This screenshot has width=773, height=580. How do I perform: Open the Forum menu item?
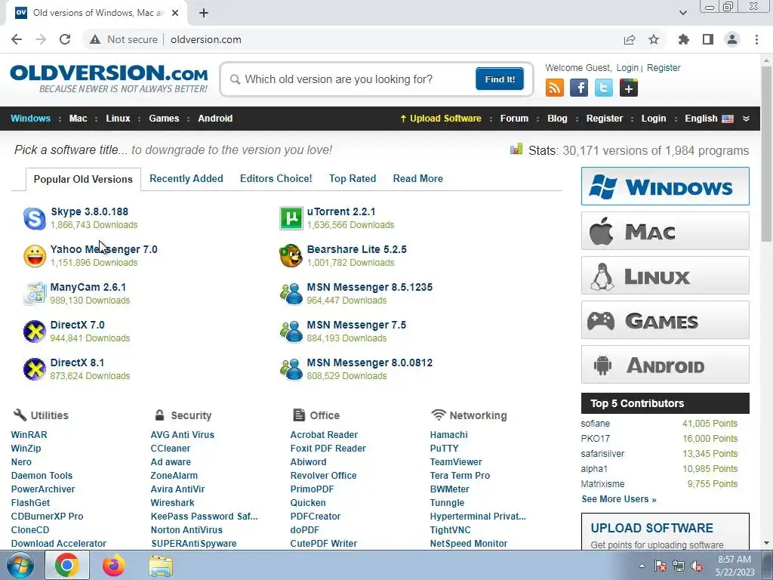point(514,119)
